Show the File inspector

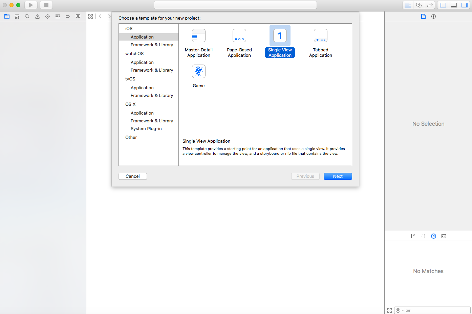tap(423, 16)
